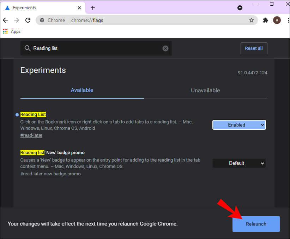Bookmark this page with the star icon

(252, 20)
